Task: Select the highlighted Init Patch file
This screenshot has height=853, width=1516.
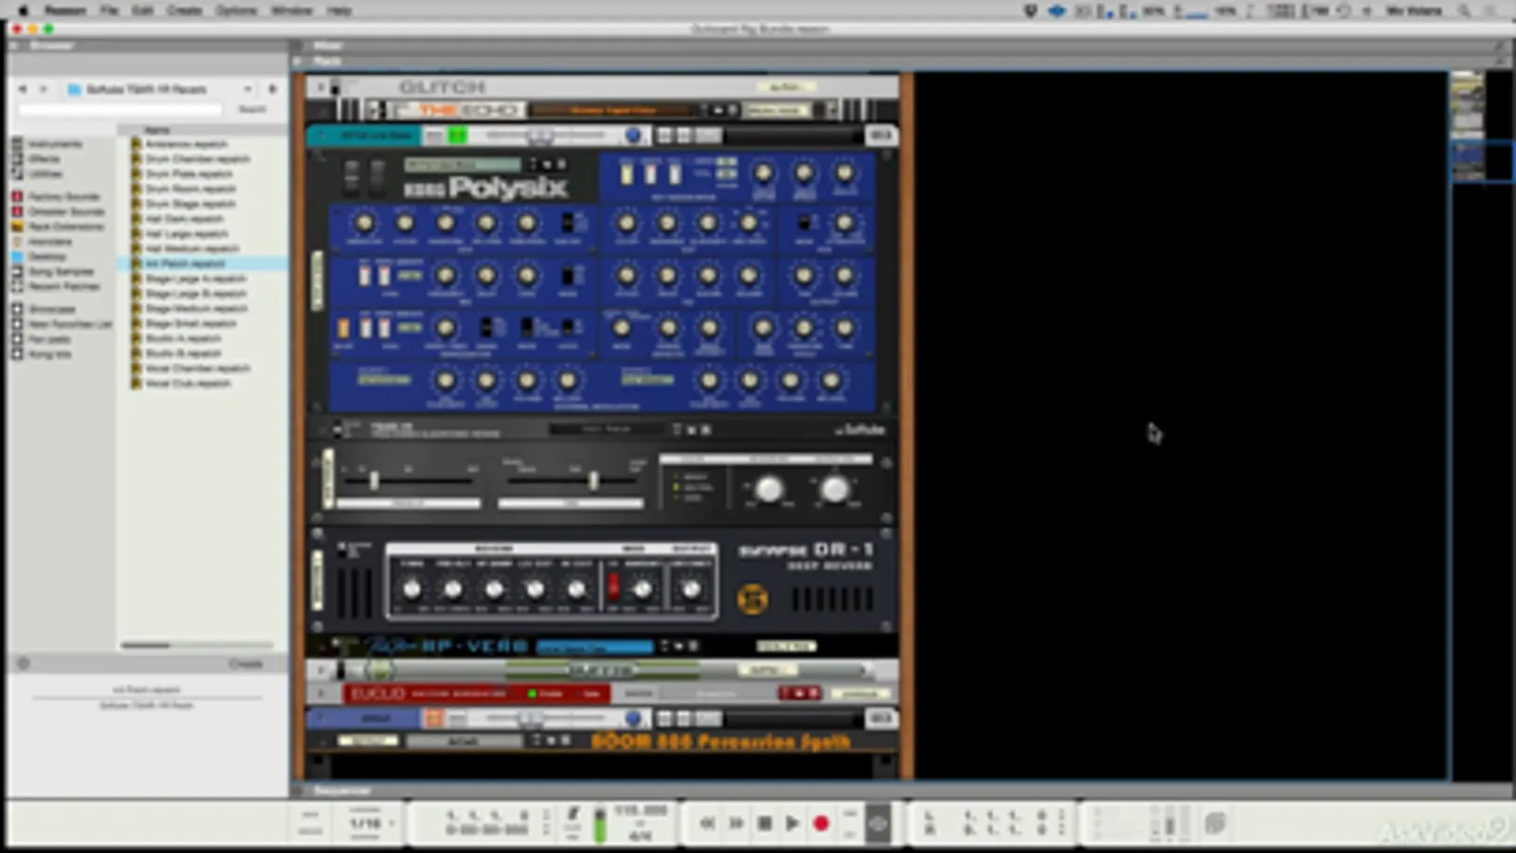Action: (x=202, y=263)
